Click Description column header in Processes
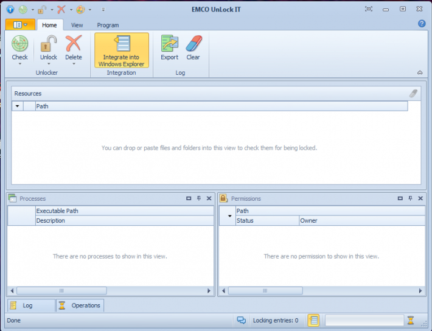The image size is (432, 331). [125, 220]
